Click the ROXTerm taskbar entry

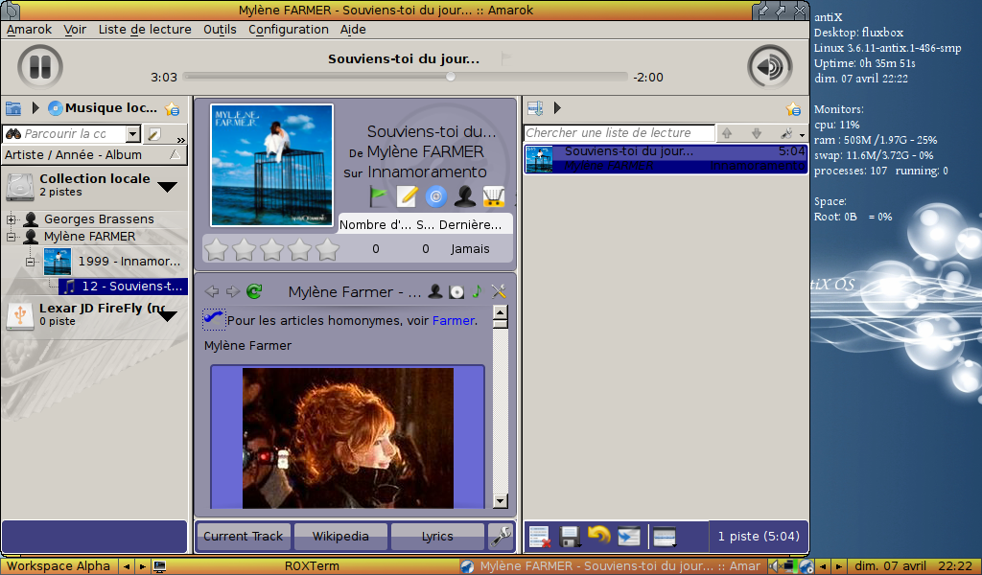point(312,566)
